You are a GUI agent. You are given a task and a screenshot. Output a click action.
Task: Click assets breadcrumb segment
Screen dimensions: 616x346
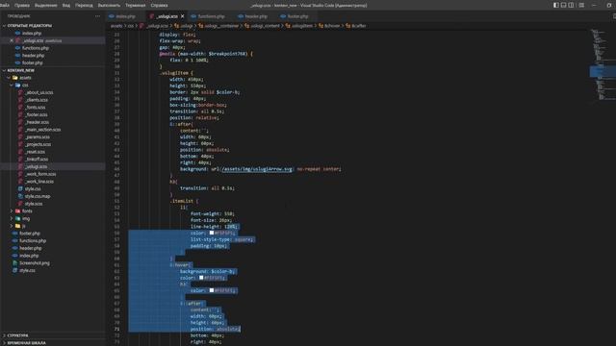click(x=116, y=26)
